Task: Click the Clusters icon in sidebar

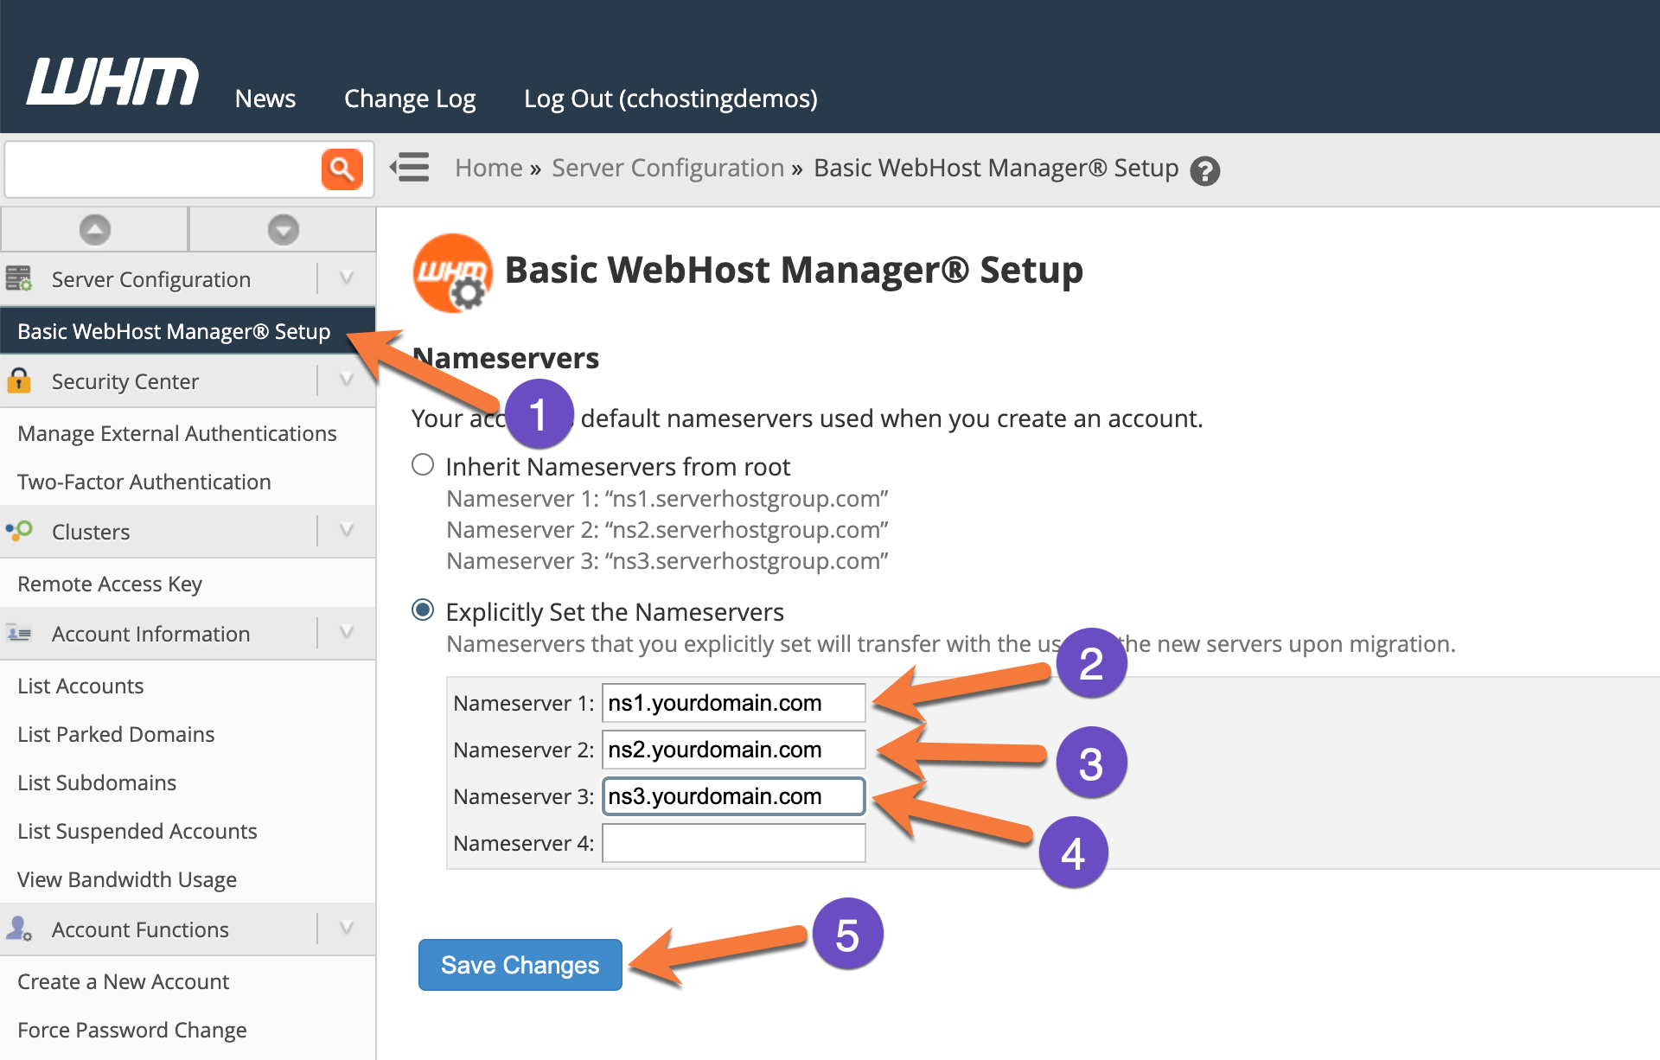Action: pos(19,530)
